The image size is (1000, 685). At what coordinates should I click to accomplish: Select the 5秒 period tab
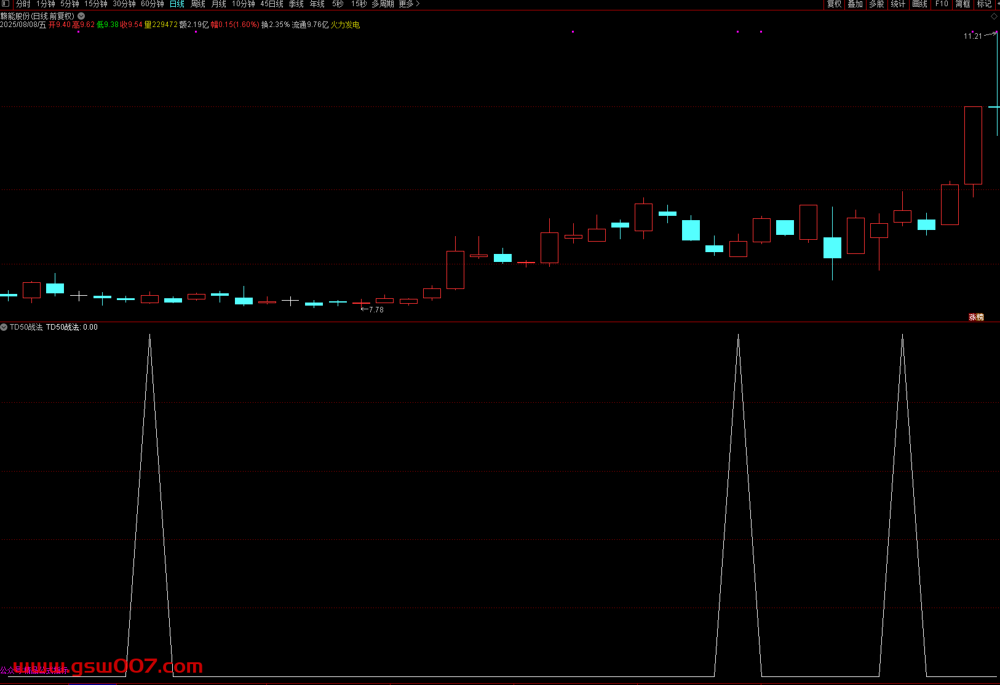(338, 4)
